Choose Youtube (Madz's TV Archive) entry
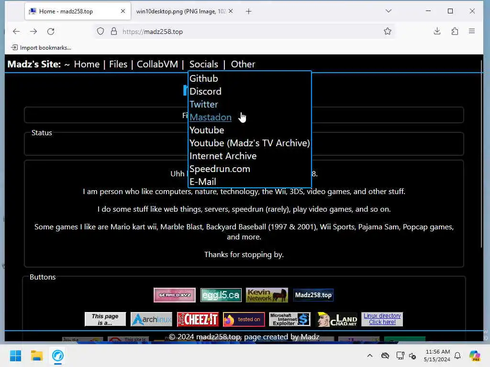The width and height of the screenshot is (490, 367). [x=249, y=143]
